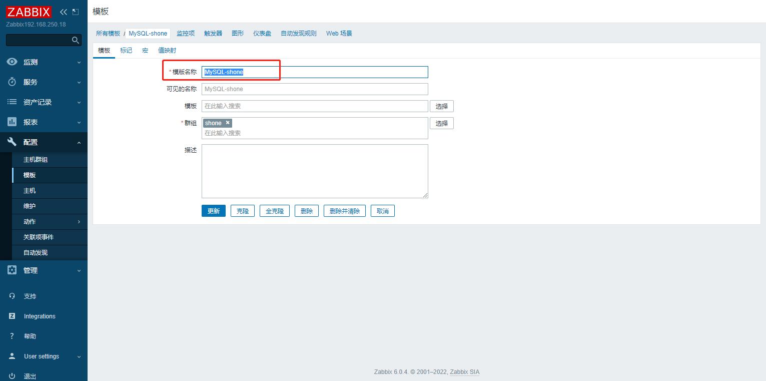Open the 图形 link
This screenshot has height=381, width=766.
click(x=238, y=34)
